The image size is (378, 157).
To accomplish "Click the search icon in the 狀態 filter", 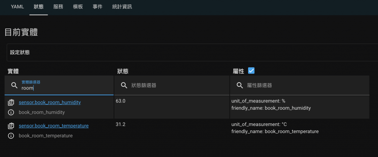I will point(124,85).
